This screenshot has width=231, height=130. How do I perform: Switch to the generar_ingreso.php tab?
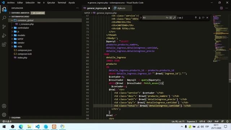97,8
